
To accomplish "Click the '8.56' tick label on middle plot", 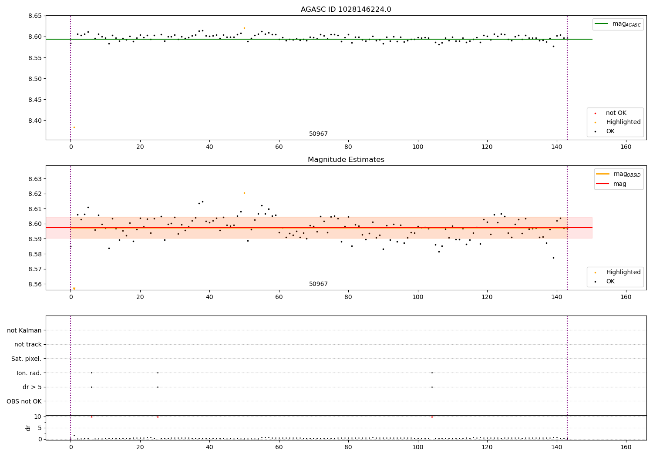I will click(35, 284).
